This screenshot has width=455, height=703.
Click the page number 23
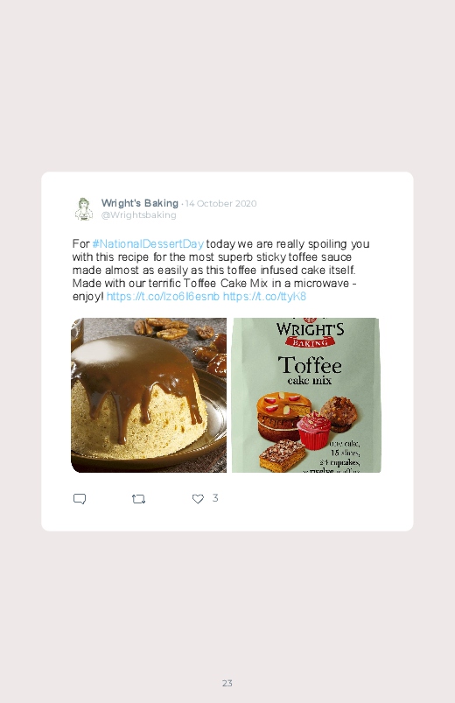pyautogui.click(x=227, y=683)
